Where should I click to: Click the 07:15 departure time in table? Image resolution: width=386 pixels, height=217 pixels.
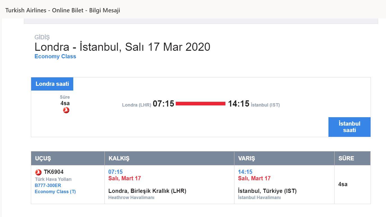tap(115, 172)
